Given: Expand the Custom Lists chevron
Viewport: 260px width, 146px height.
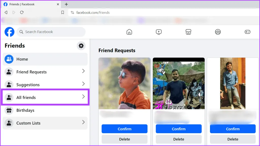Looking at the screenshot, I should [x=83, y=123].
